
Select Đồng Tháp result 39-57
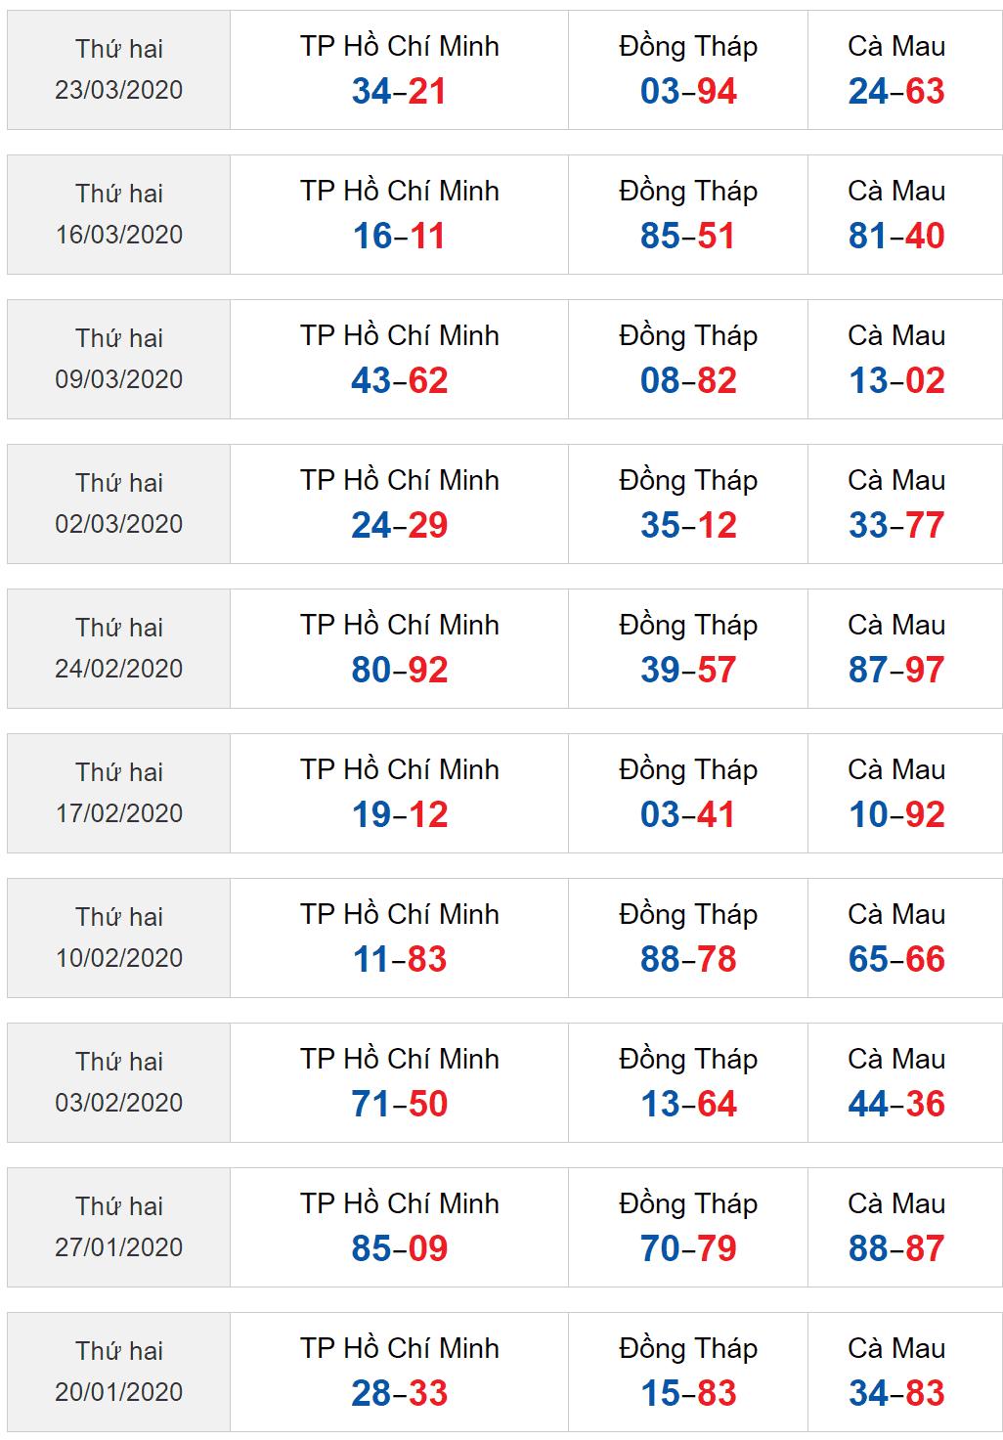(x=688, y=670)
